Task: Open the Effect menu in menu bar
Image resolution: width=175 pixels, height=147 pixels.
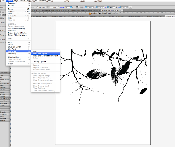Action: point(29,1)
